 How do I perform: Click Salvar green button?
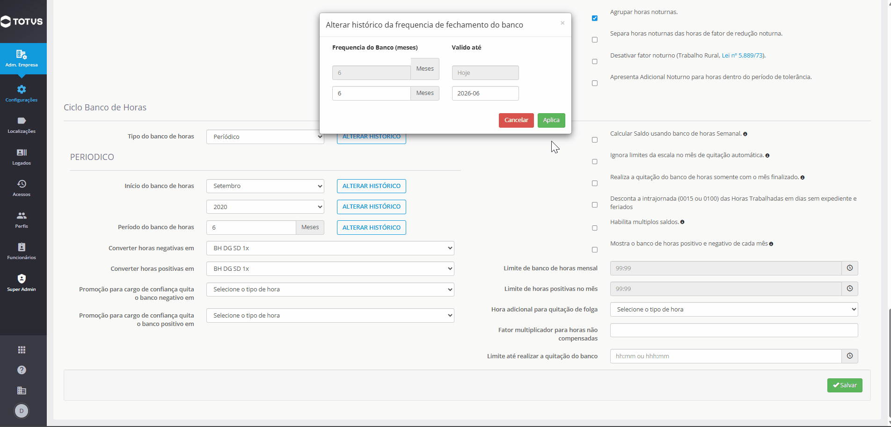tap(845, 385)
